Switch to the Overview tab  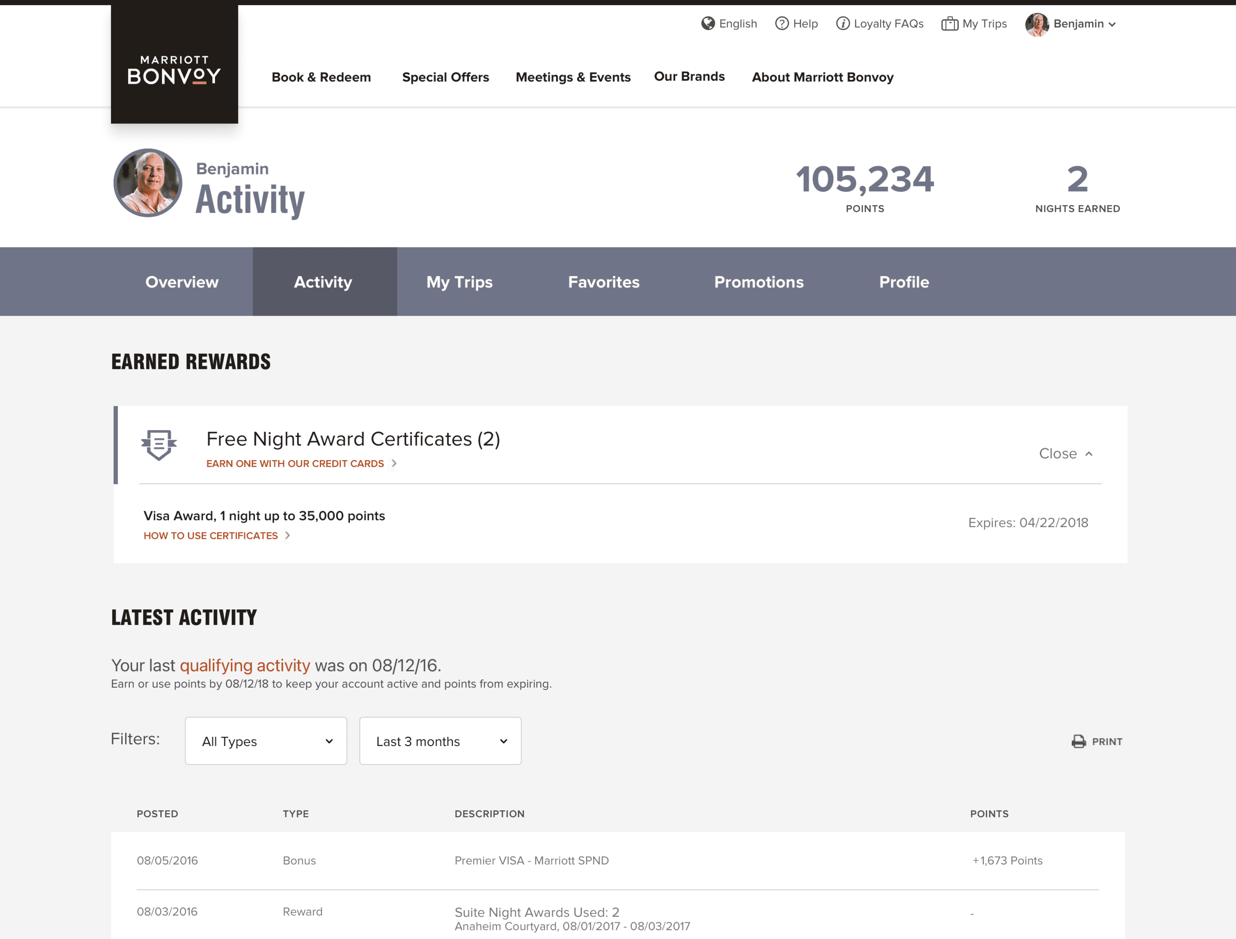pyautogui.click(x=182, y=282)
